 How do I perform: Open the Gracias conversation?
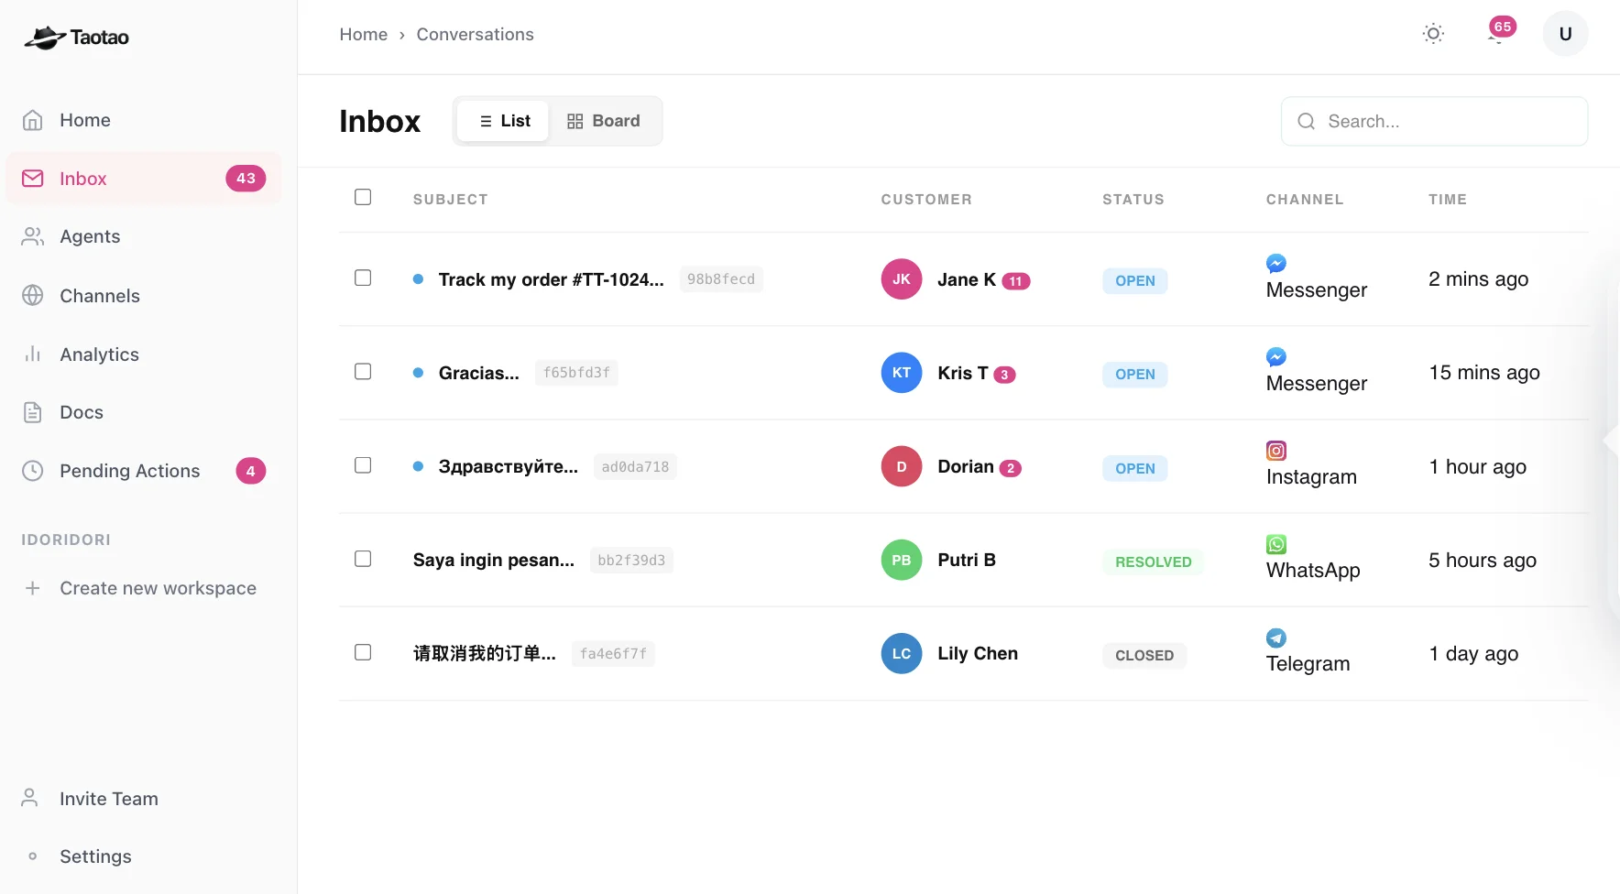pos(478,373)
